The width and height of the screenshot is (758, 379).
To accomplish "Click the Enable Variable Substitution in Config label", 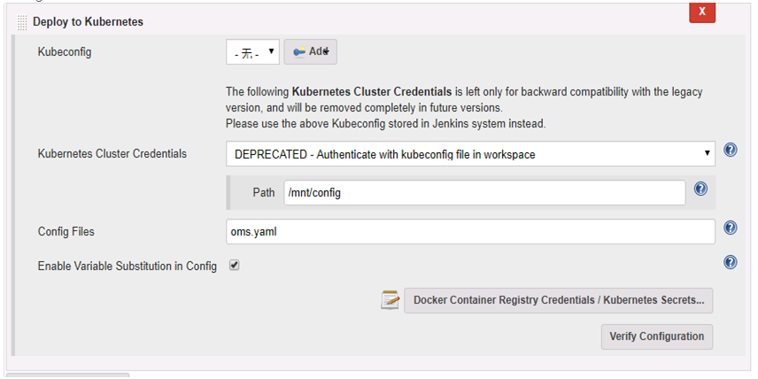I will pyautogui.click(x=128, y=267).
